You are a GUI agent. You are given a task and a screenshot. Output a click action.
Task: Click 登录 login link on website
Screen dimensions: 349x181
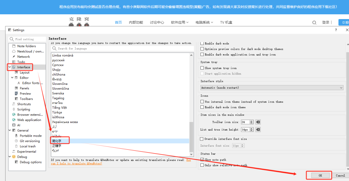tap(325, 22)
